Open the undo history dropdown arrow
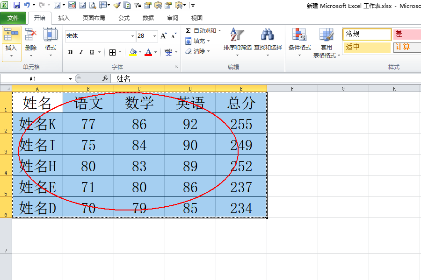The width and height of the screenshot is (421, 280). (x=34, y=5)
